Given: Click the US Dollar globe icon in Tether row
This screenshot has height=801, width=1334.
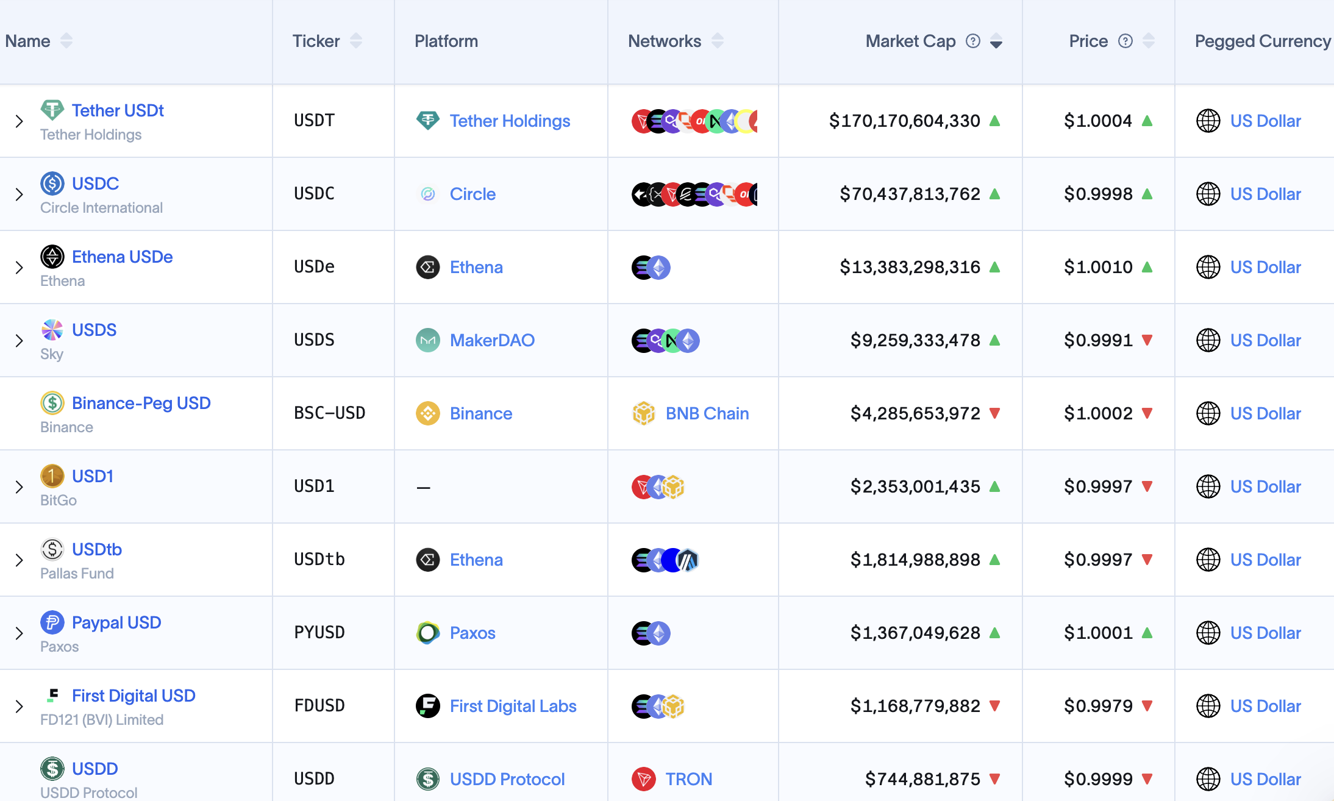Looking at the screenshot, I should [x=1208, y=121].
